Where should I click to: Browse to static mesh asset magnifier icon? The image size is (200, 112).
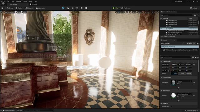point(181,84)
